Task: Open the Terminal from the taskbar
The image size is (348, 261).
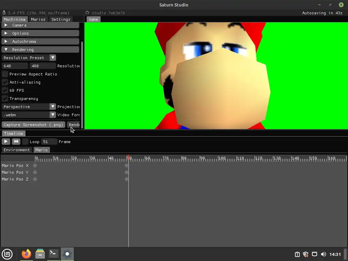Action: [x=53, y=254]
